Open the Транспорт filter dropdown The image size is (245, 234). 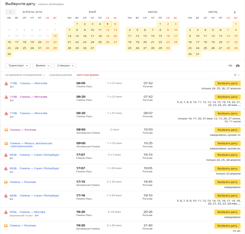tap(18, 65)
